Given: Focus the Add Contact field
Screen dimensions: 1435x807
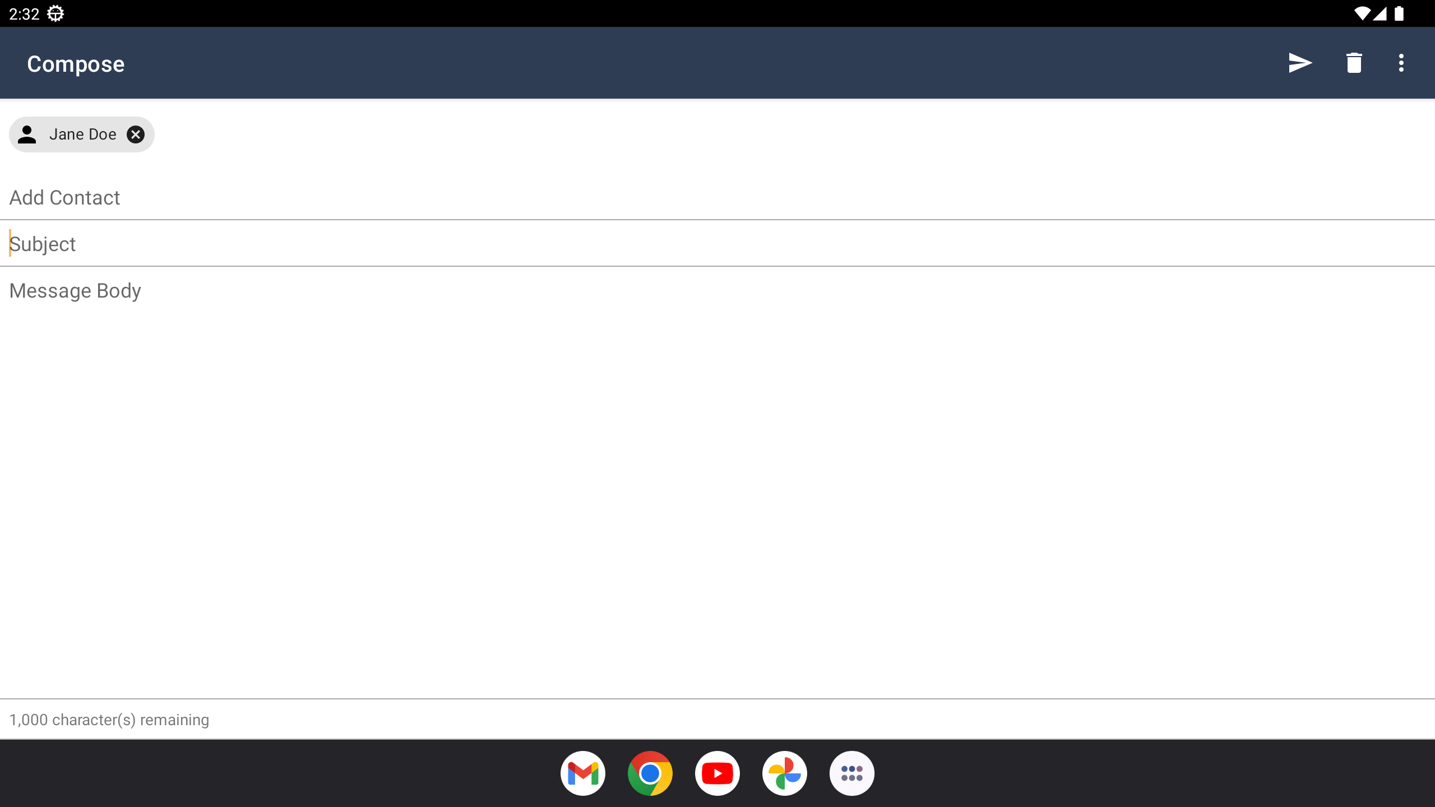Looking at the screenshot, I should coord(717,197).
